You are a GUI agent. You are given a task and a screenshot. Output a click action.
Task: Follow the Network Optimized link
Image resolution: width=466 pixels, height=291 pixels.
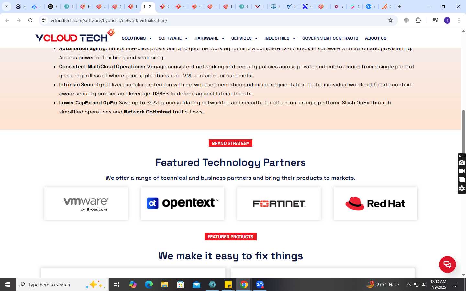coord(147,112)
